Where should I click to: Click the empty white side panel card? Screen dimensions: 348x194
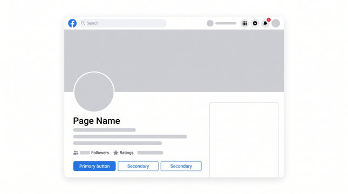(244, 140)
